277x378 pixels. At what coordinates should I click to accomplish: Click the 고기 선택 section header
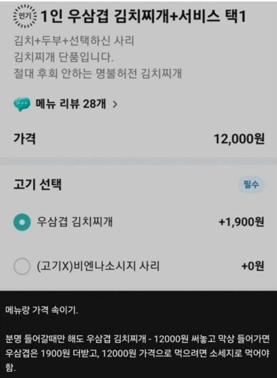tap(38, 185)
